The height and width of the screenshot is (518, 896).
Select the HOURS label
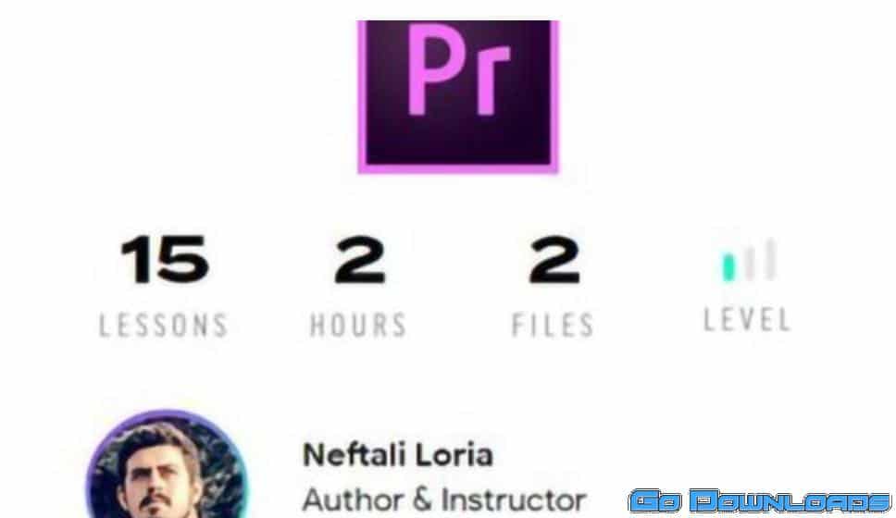357,326
